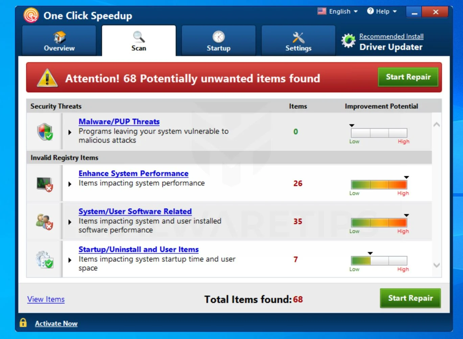Switch to the Startup tab

218,41
